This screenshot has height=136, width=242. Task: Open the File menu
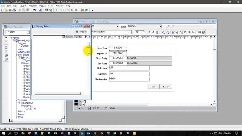pos(3,6)
